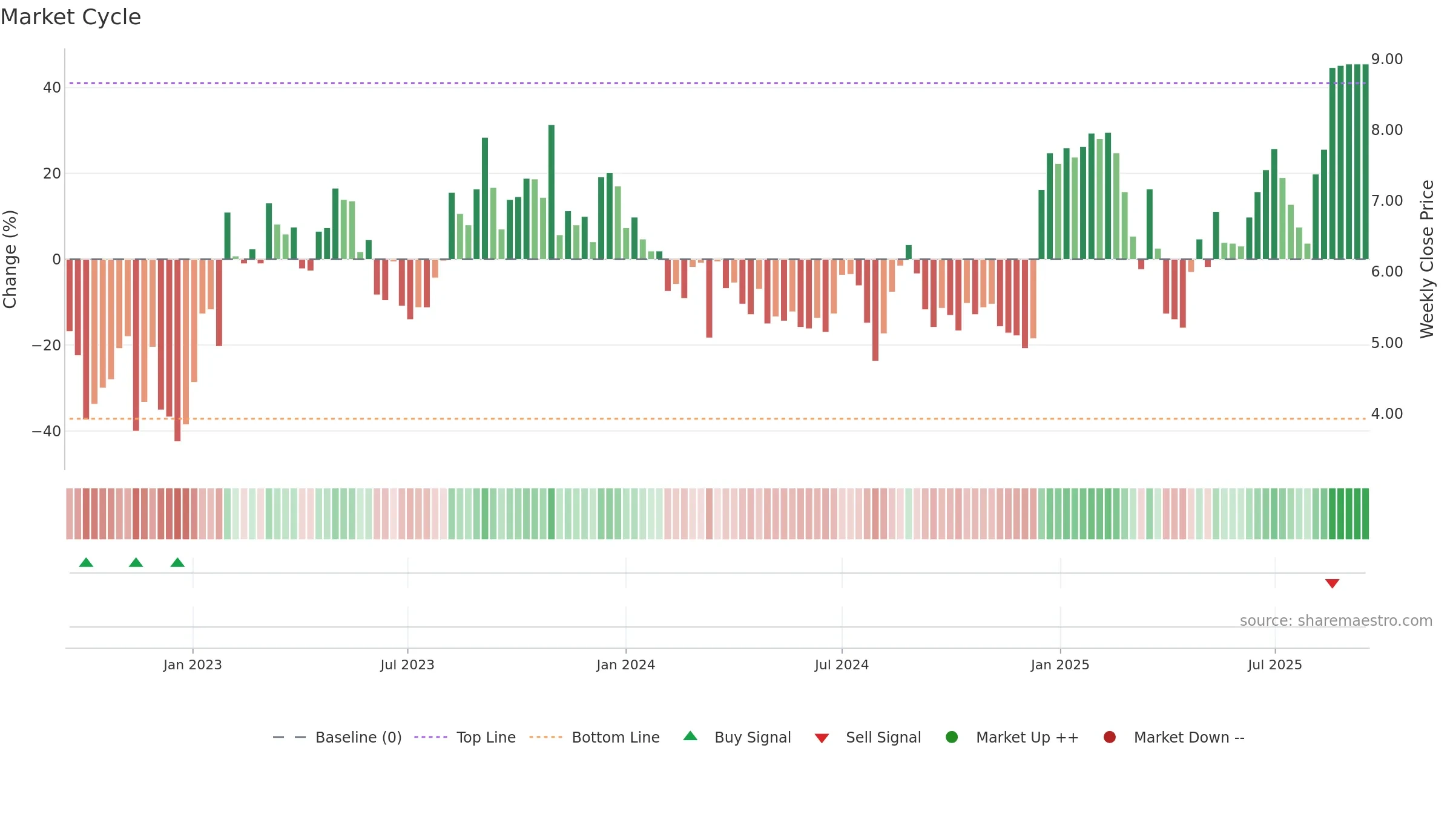Viewport: 1453px width, 817px height.
Task: Toggle the Buy Signal legend label
Action: click(753, 737)
